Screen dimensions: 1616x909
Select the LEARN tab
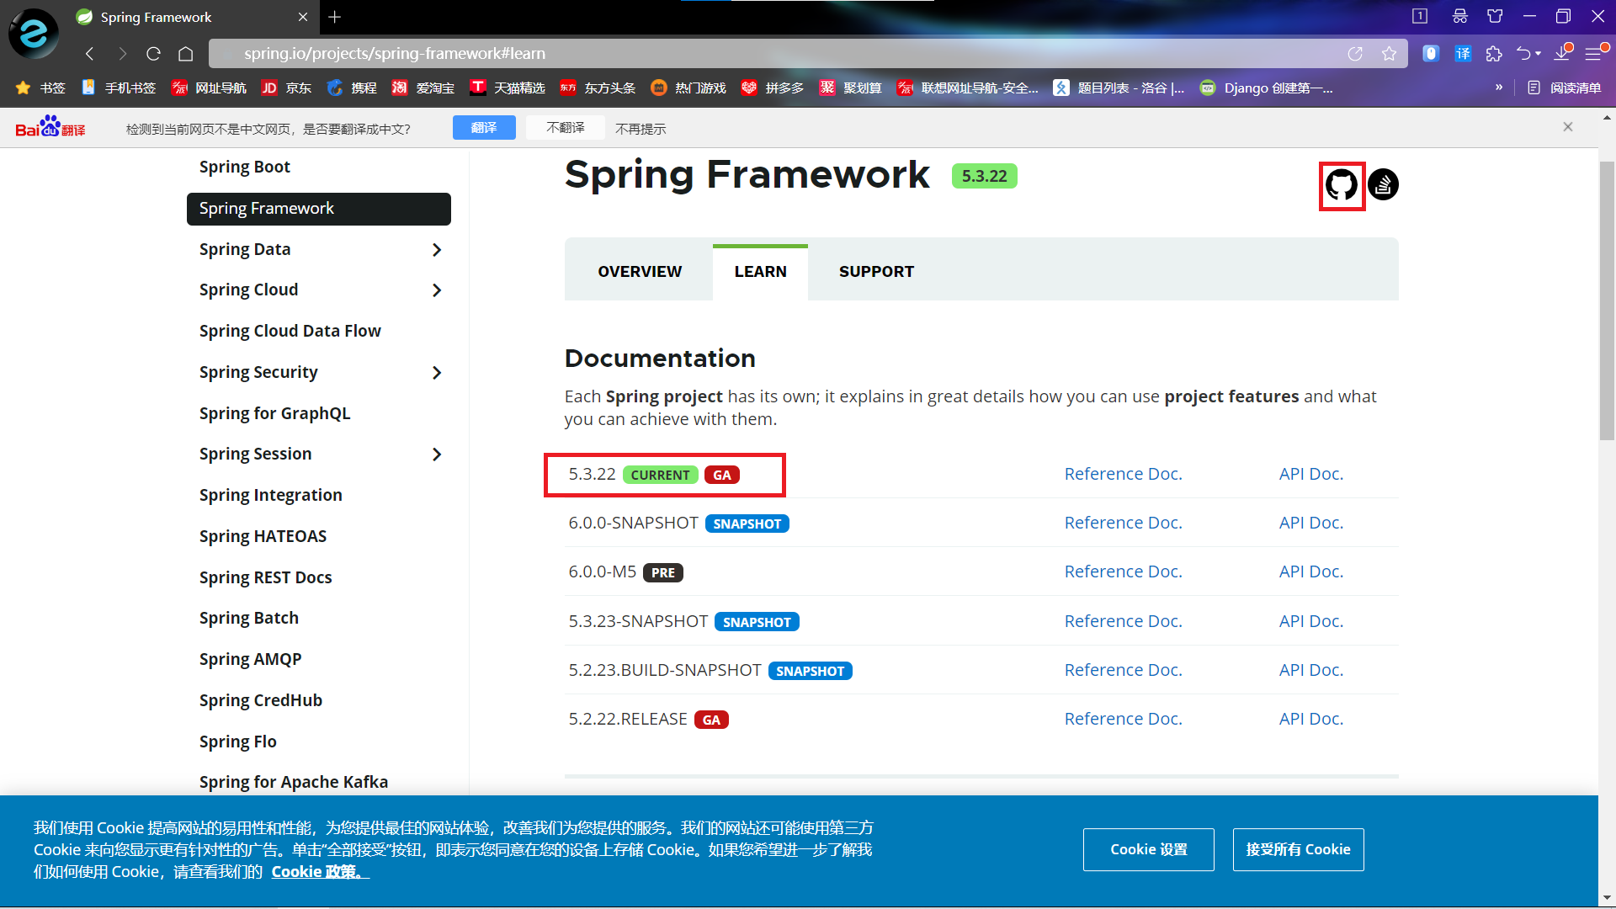[760, 272]
